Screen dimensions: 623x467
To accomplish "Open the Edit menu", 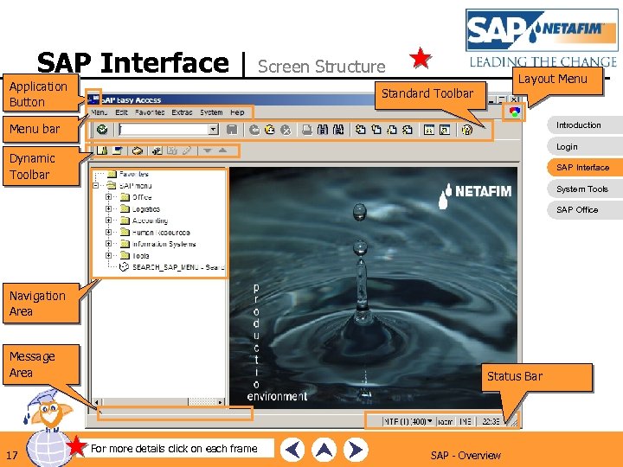I will [121, 112].
